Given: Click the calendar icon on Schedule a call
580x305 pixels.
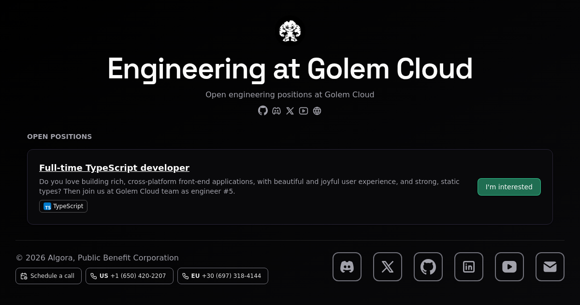Looking at the screenshot, I should [24, 276].
